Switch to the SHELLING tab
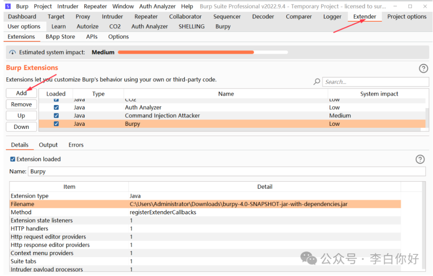Screen dimensions: 433x276 point(192,26)
